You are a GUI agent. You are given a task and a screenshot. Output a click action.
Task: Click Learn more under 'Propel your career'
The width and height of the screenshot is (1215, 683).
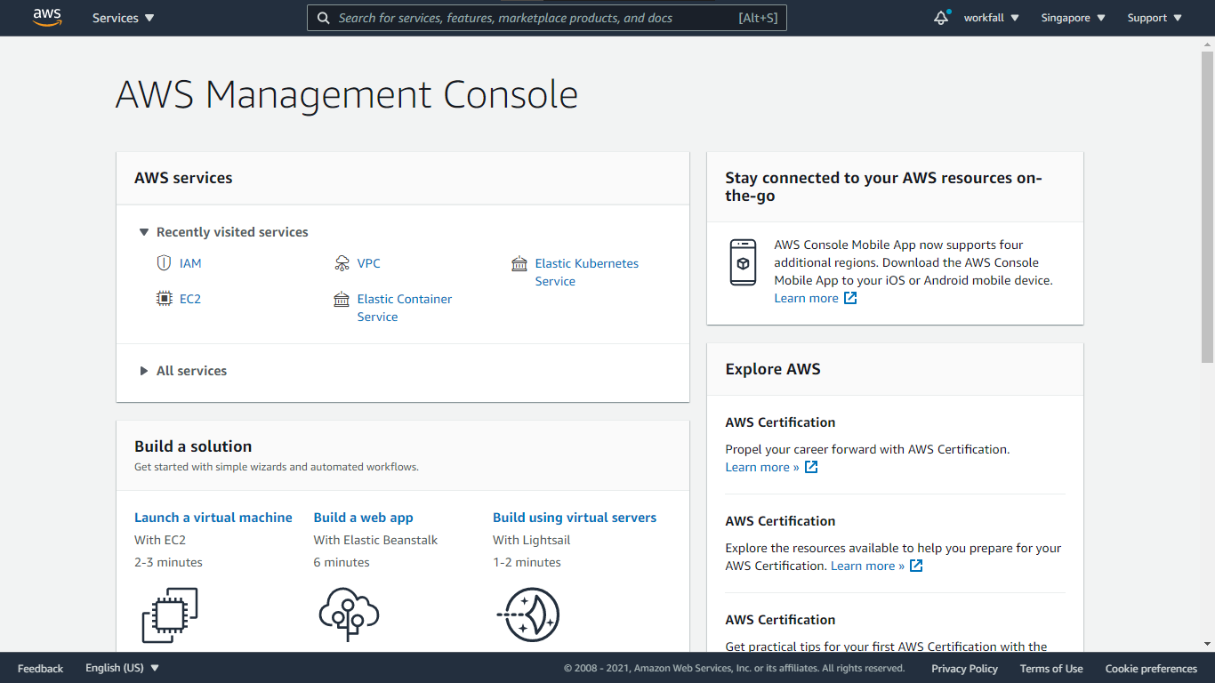click(x=762, y=467)
